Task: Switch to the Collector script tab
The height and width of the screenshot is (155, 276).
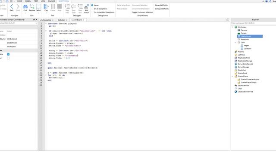Action: (61, 20)
